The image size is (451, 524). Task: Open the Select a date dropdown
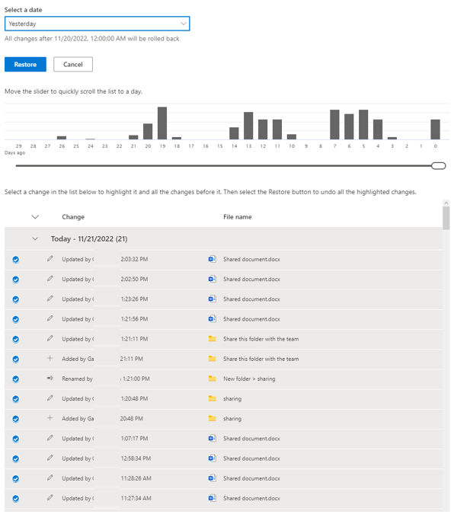(97, 24)
